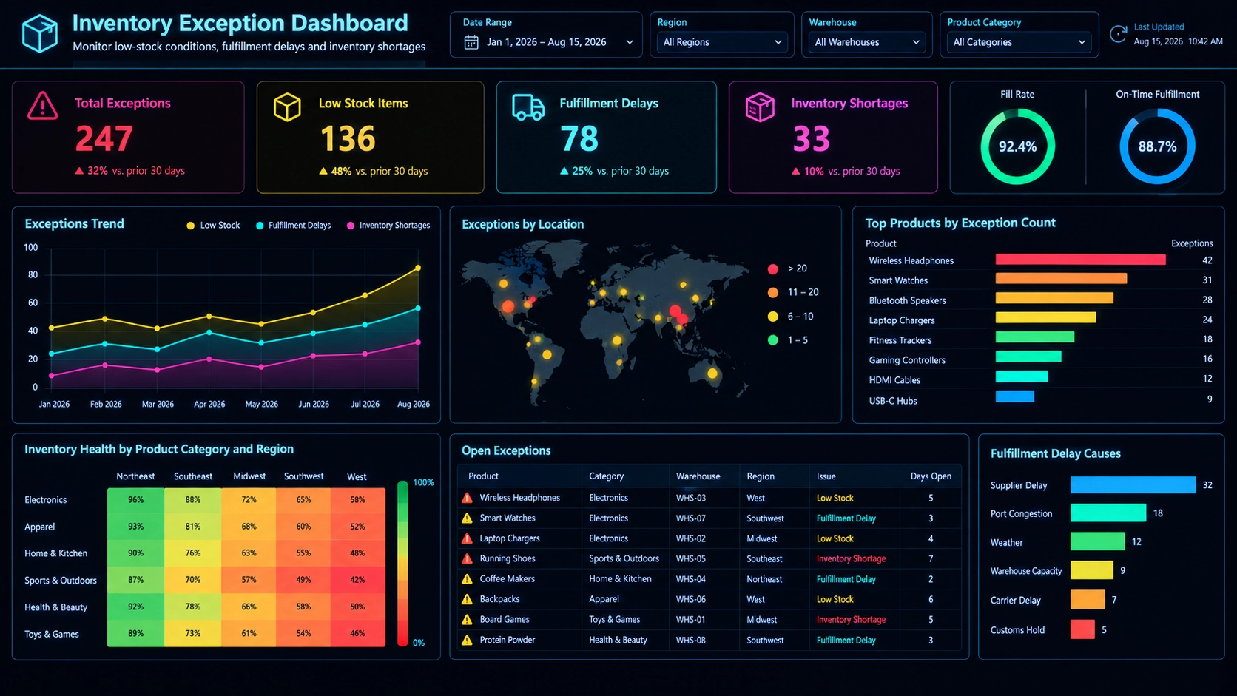Click the alert icon beside Protein Powder
The height and width of the screenshot is (696, 1237).
[x=467, y=640]
